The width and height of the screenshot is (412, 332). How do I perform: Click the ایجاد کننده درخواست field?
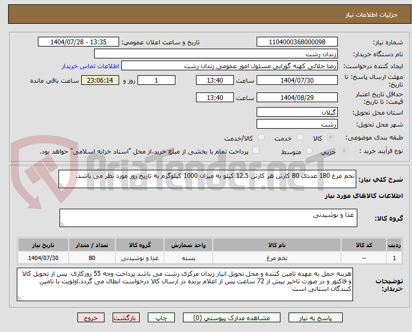click(x=230, y=65)
